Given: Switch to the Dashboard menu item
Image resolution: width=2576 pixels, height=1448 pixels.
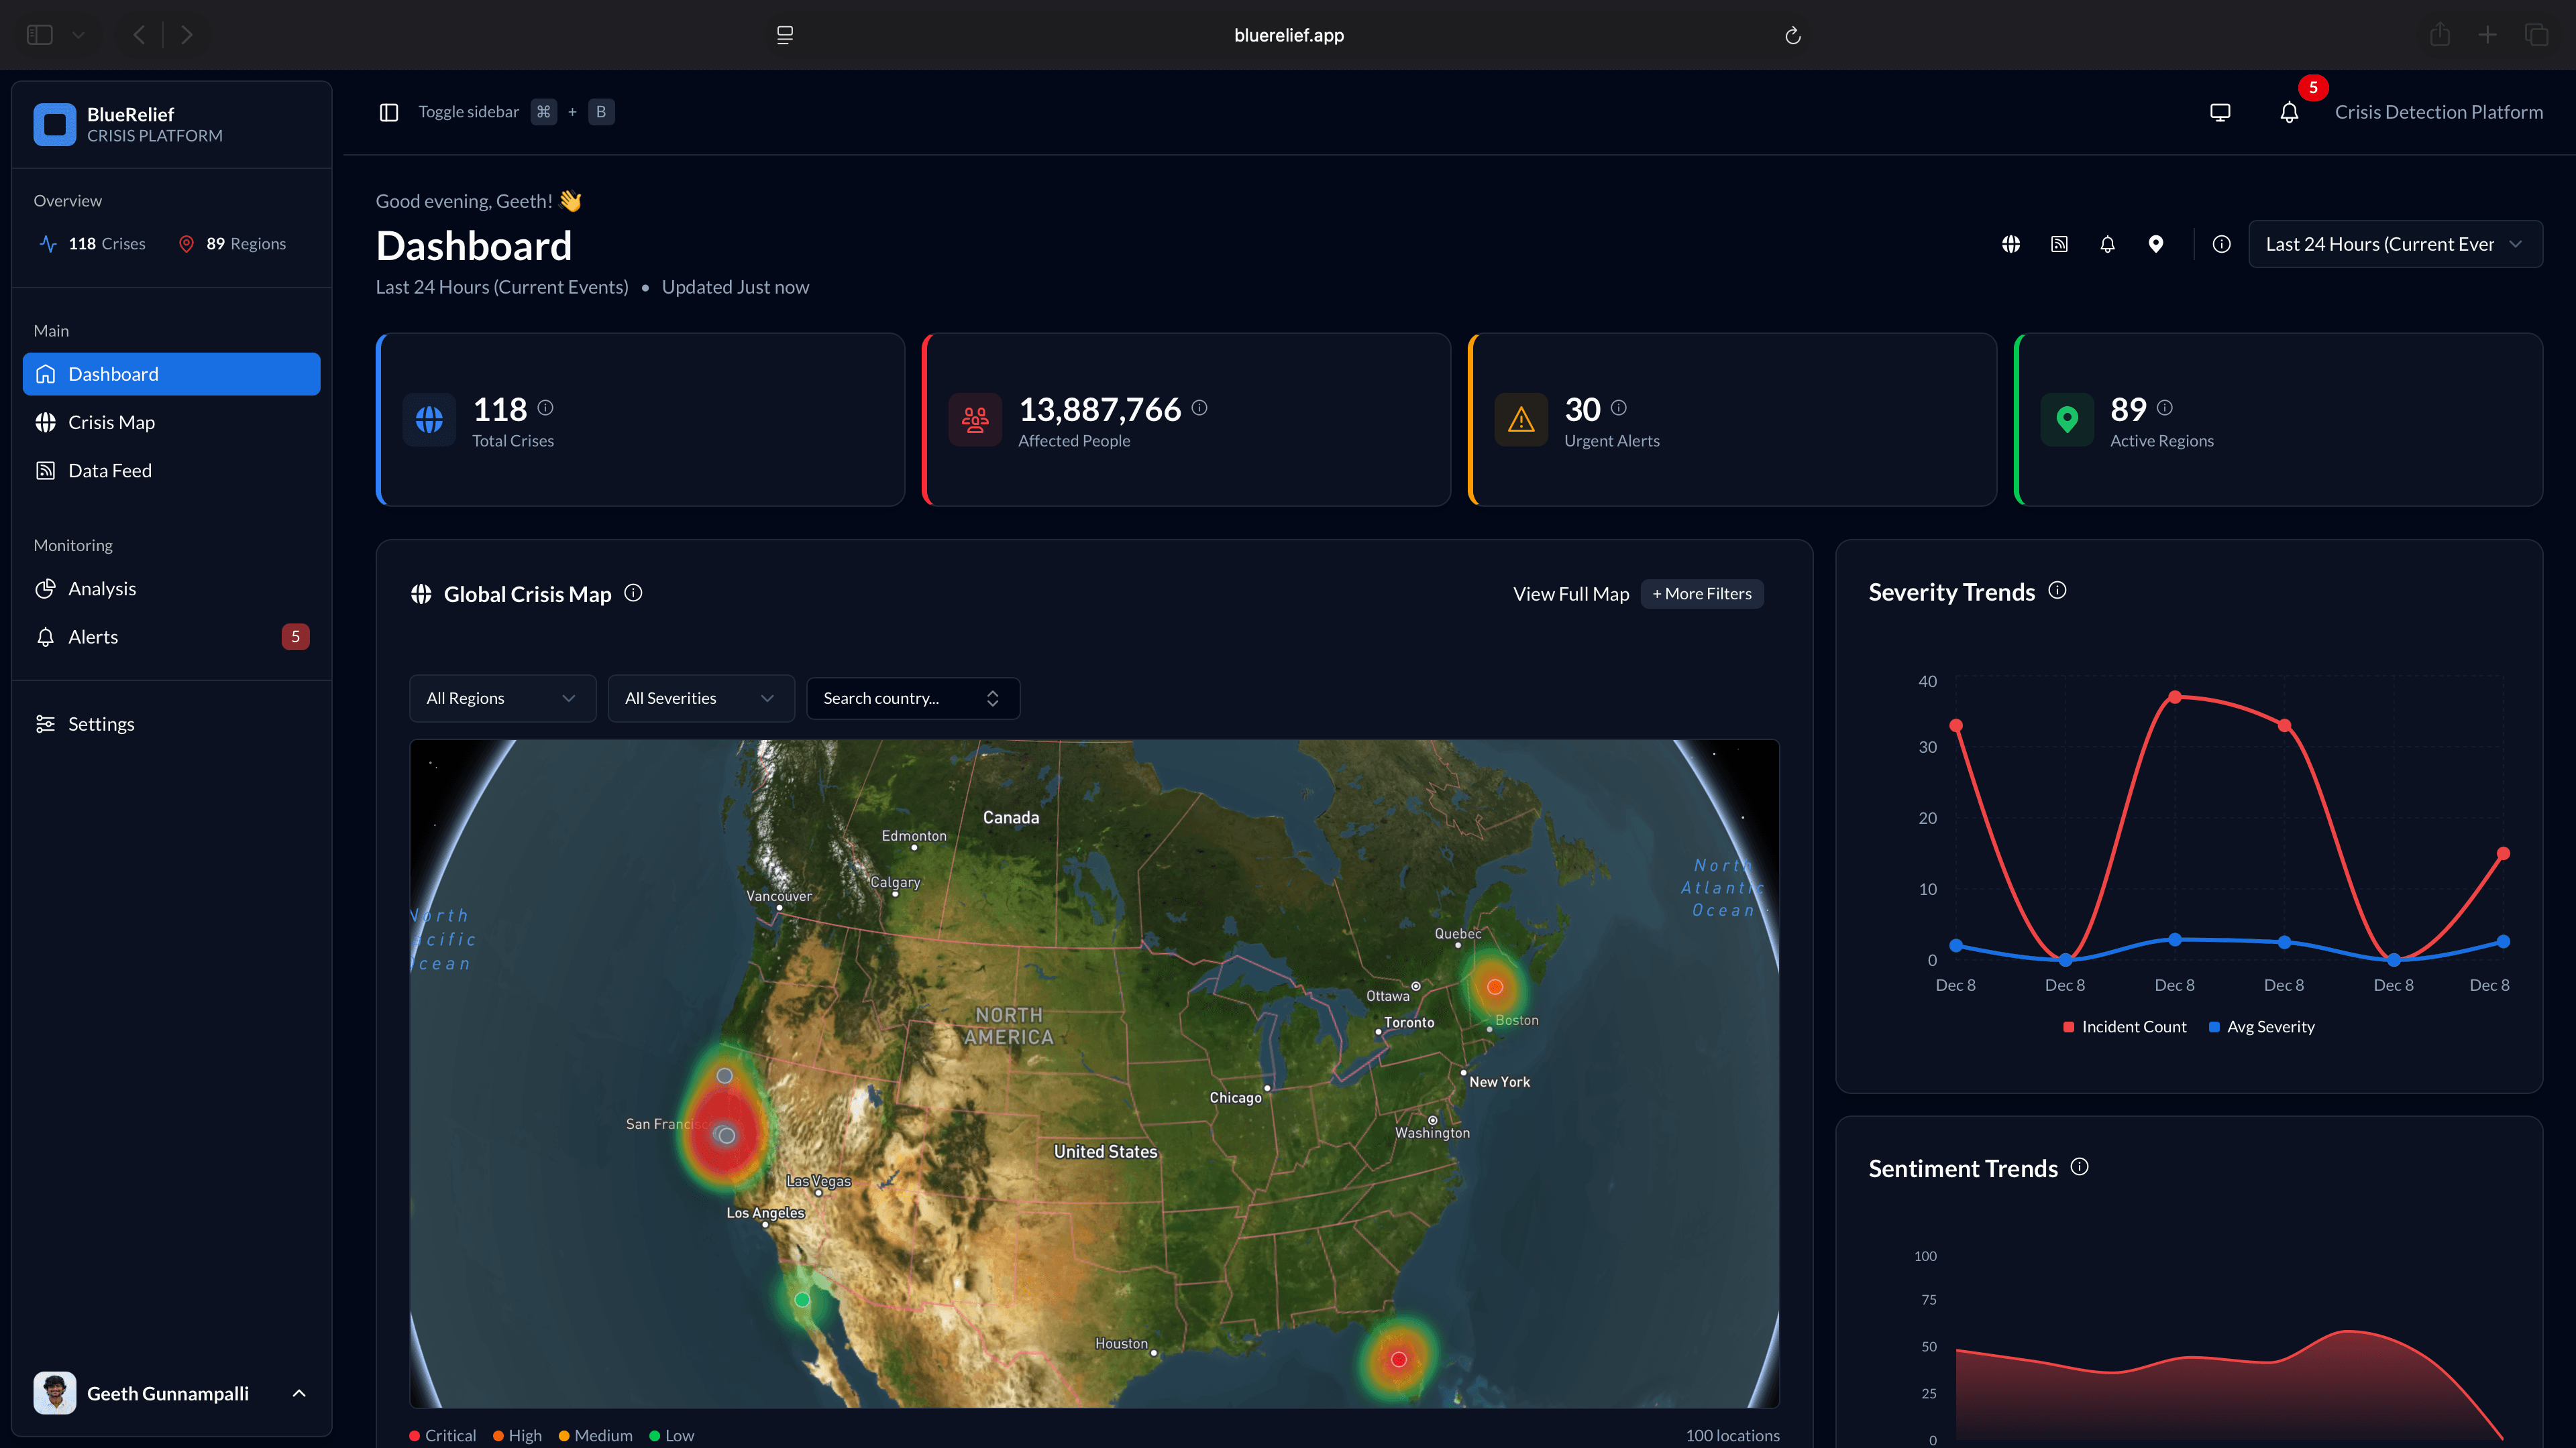Looking at the screenshot, I should (x=113, y=374).
